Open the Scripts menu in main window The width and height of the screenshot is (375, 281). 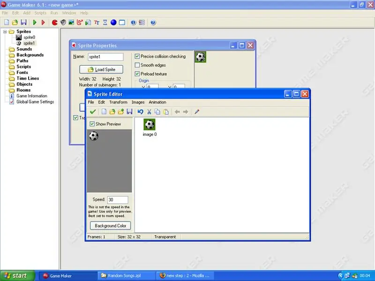[x=40, y=13]
